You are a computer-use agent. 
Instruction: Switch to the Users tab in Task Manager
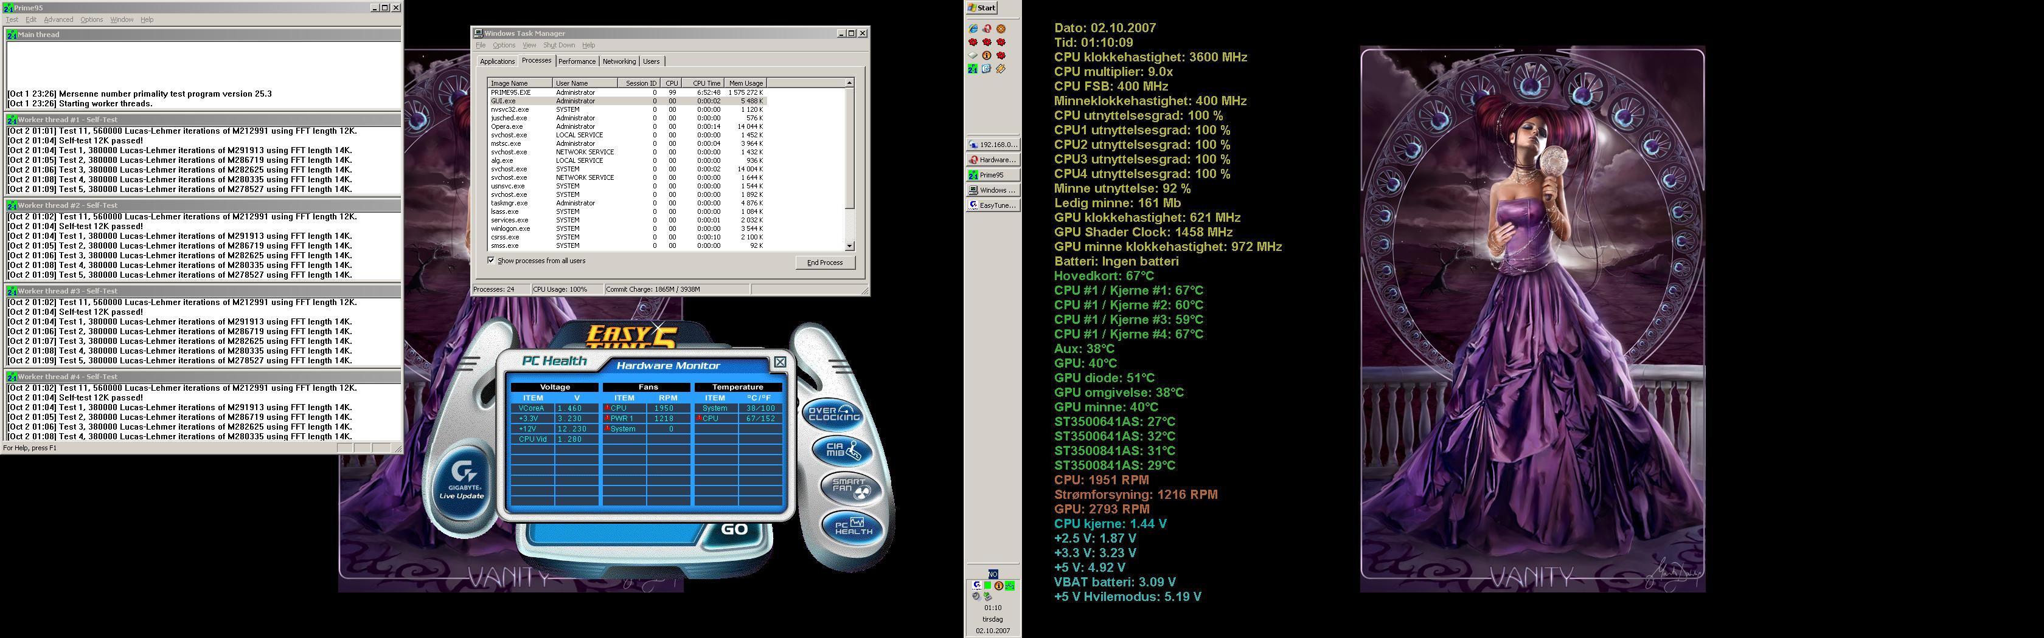pyautogui.click(x=651, y=61)
